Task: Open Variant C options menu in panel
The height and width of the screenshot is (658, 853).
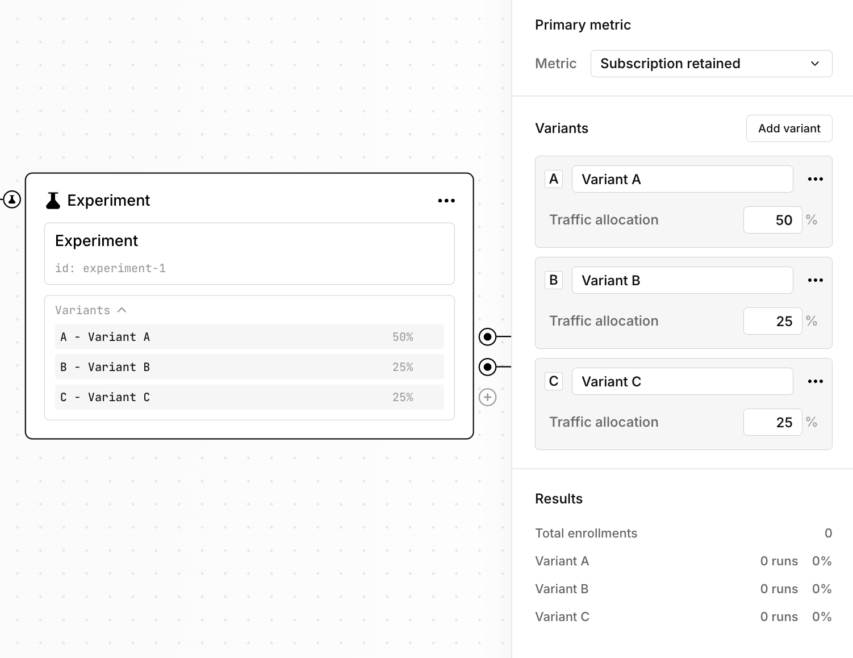Action: (815, 382)
